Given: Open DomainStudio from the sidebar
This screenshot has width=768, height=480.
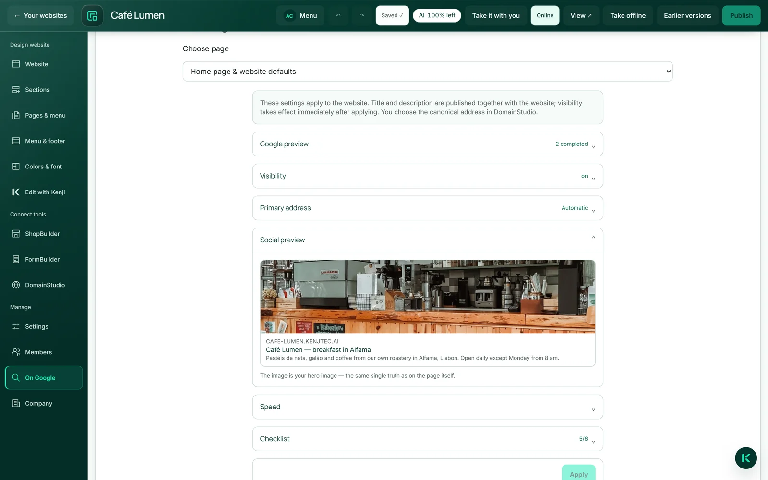Looking at the screenshot, I should click(x=44, y=285).
